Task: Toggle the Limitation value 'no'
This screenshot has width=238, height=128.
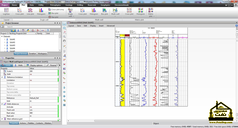Action: pos(44,80)
